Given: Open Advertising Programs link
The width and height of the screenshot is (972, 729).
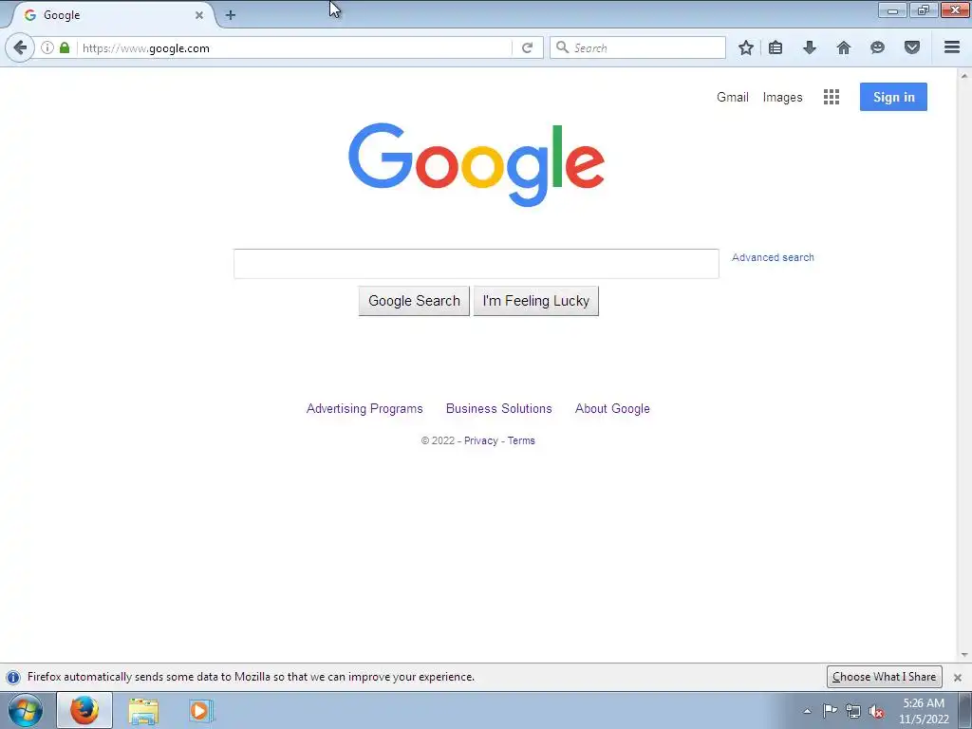Looking at the screenshot, I should click(x=364, y=408).
